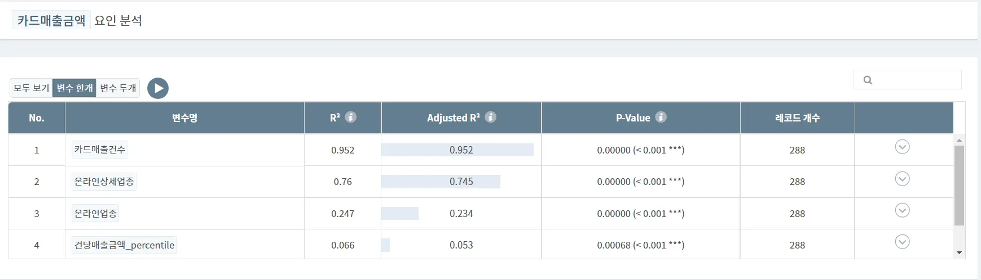Expand row 3 온라인업종 details chevron

click(x=903, y=210)
